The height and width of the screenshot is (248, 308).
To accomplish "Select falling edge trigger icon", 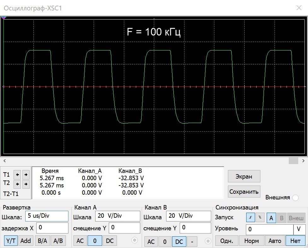I will click(260, 217).
